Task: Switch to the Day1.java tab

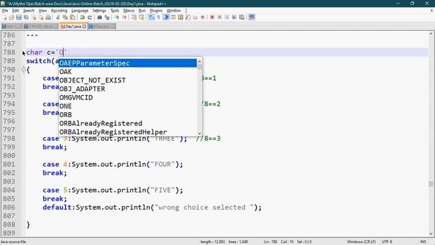Action: pos(73,27)
